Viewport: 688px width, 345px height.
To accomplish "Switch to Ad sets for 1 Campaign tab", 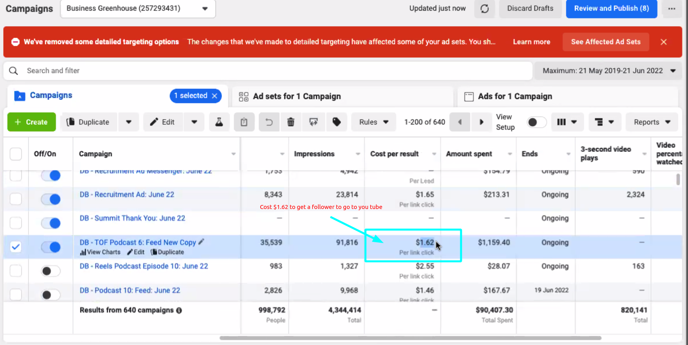I will click(297, 96).
